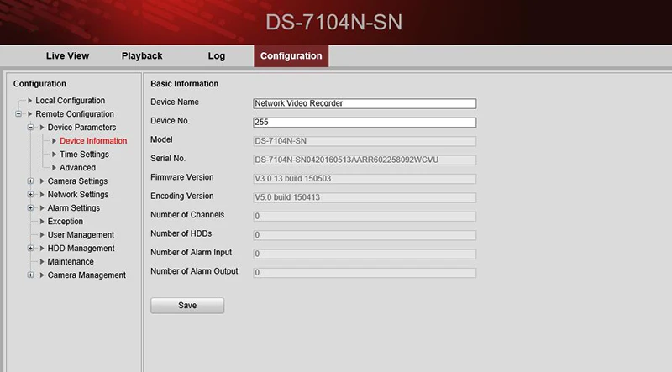Viewport: 672px width, 372px height.
Task: Open the Advanced device parameters entry
Action: pos(77,168)
